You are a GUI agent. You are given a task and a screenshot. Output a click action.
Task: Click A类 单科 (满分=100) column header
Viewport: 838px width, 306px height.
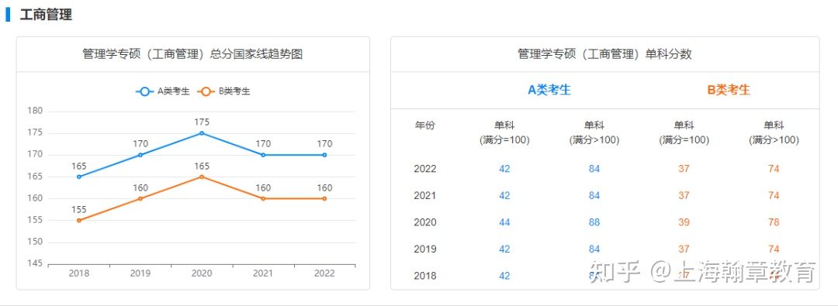click(504, 133)
